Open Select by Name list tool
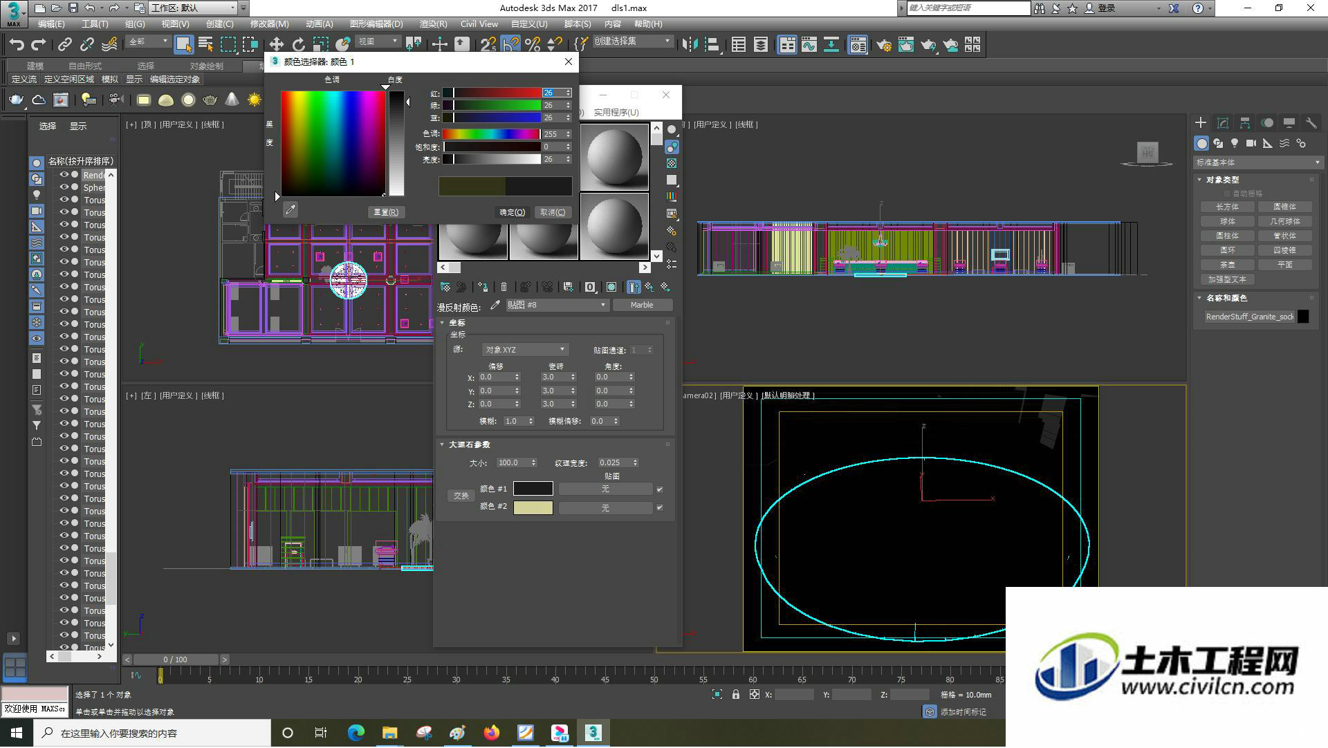Image resolution: width=1328 pixels, height=748 pixels. (x=206, y=45)
